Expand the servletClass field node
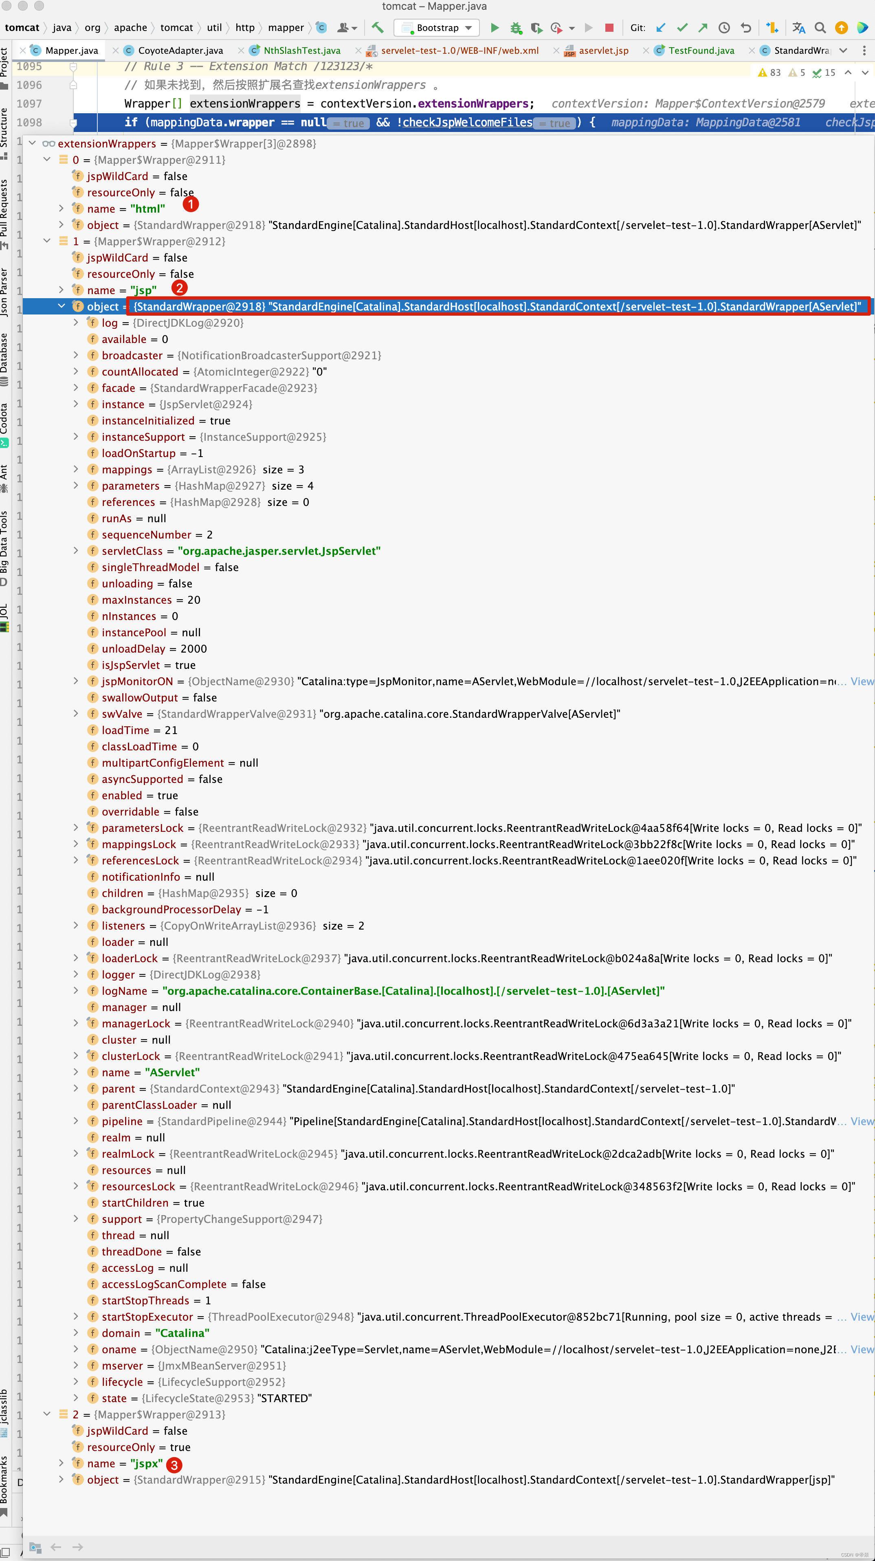The image size is (875, 1561). 76,550
